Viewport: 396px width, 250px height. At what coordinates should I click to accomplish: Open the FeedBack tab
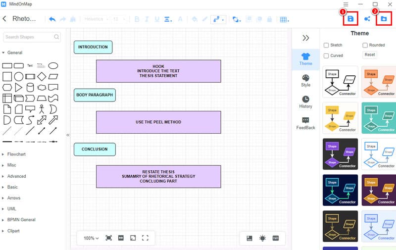[305, 123]
